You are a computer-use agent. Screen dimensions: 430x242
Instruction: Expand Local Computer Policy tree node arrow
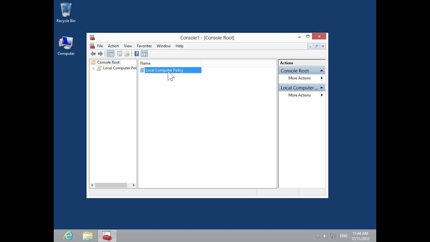click(x=93, y=68)
